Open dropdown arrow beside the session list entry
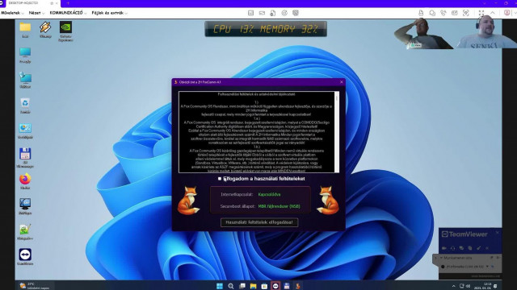 coord(487,267)
